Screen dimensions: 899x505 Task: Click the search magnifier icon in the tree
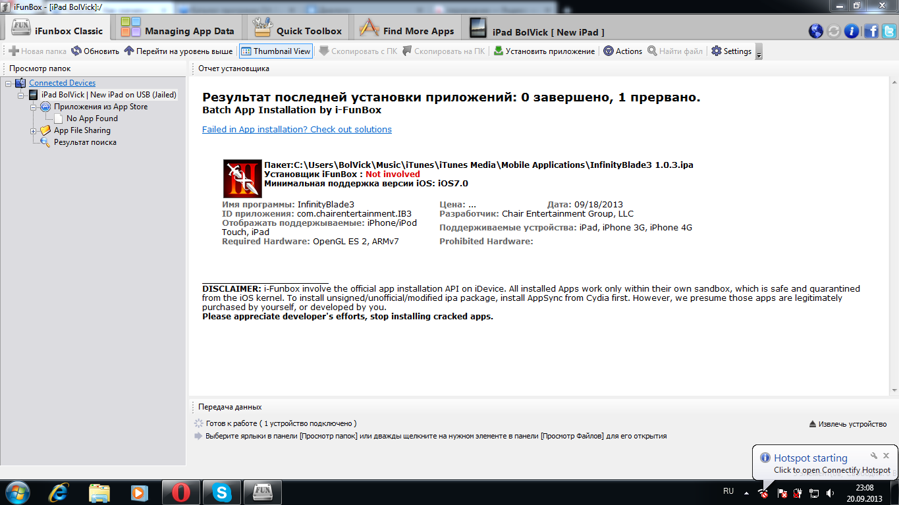(x=45, y=142)
